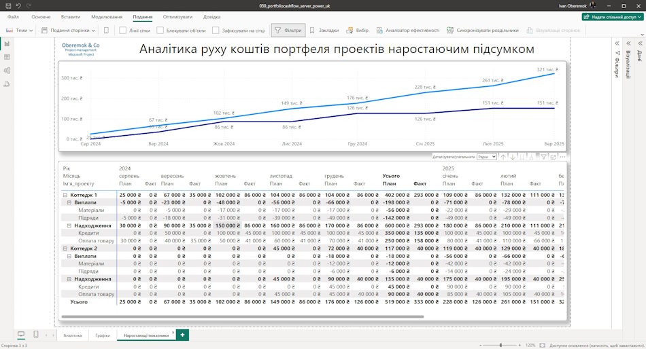646x349 pixels.
Task: Open Report view in left sidebar
Action: pyautogui.click(x=7, y=43)
